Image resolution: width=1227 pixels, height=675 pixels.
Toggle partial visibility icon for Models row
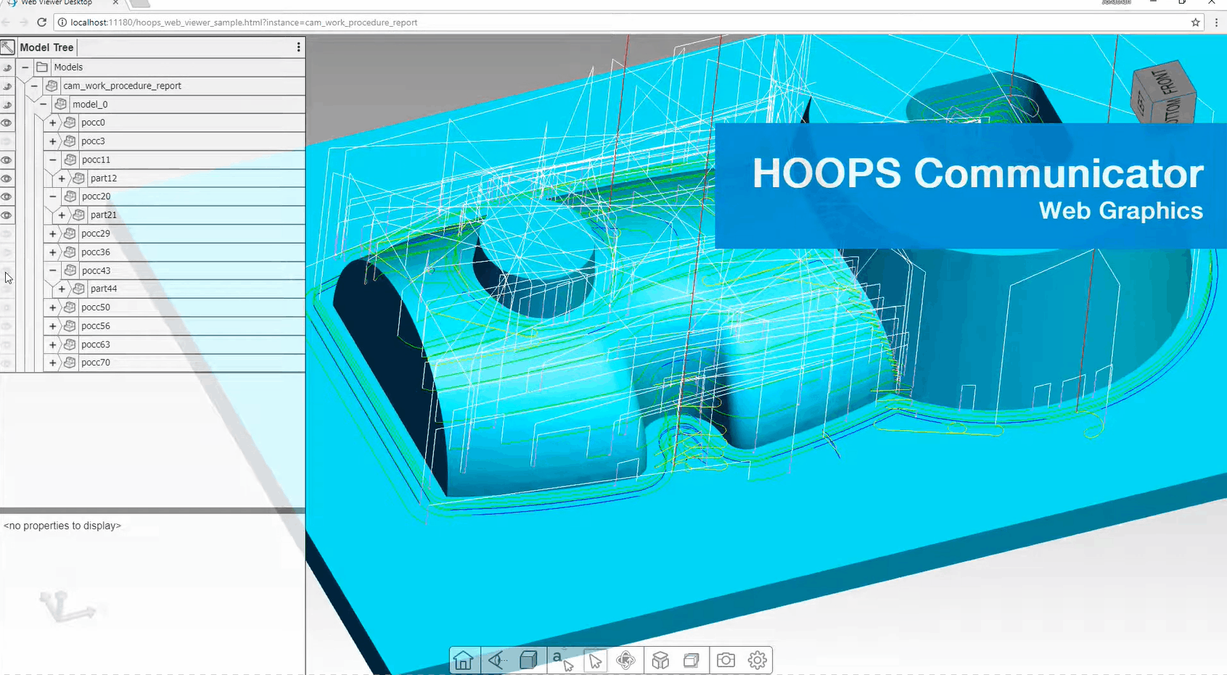point(7,67)
